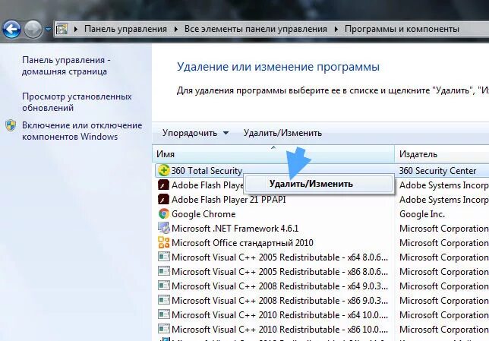The height and width of the screenshot is (341, 489).
Task: Click Удалить/Изменить toolbar button
Action: click(282, 133)
